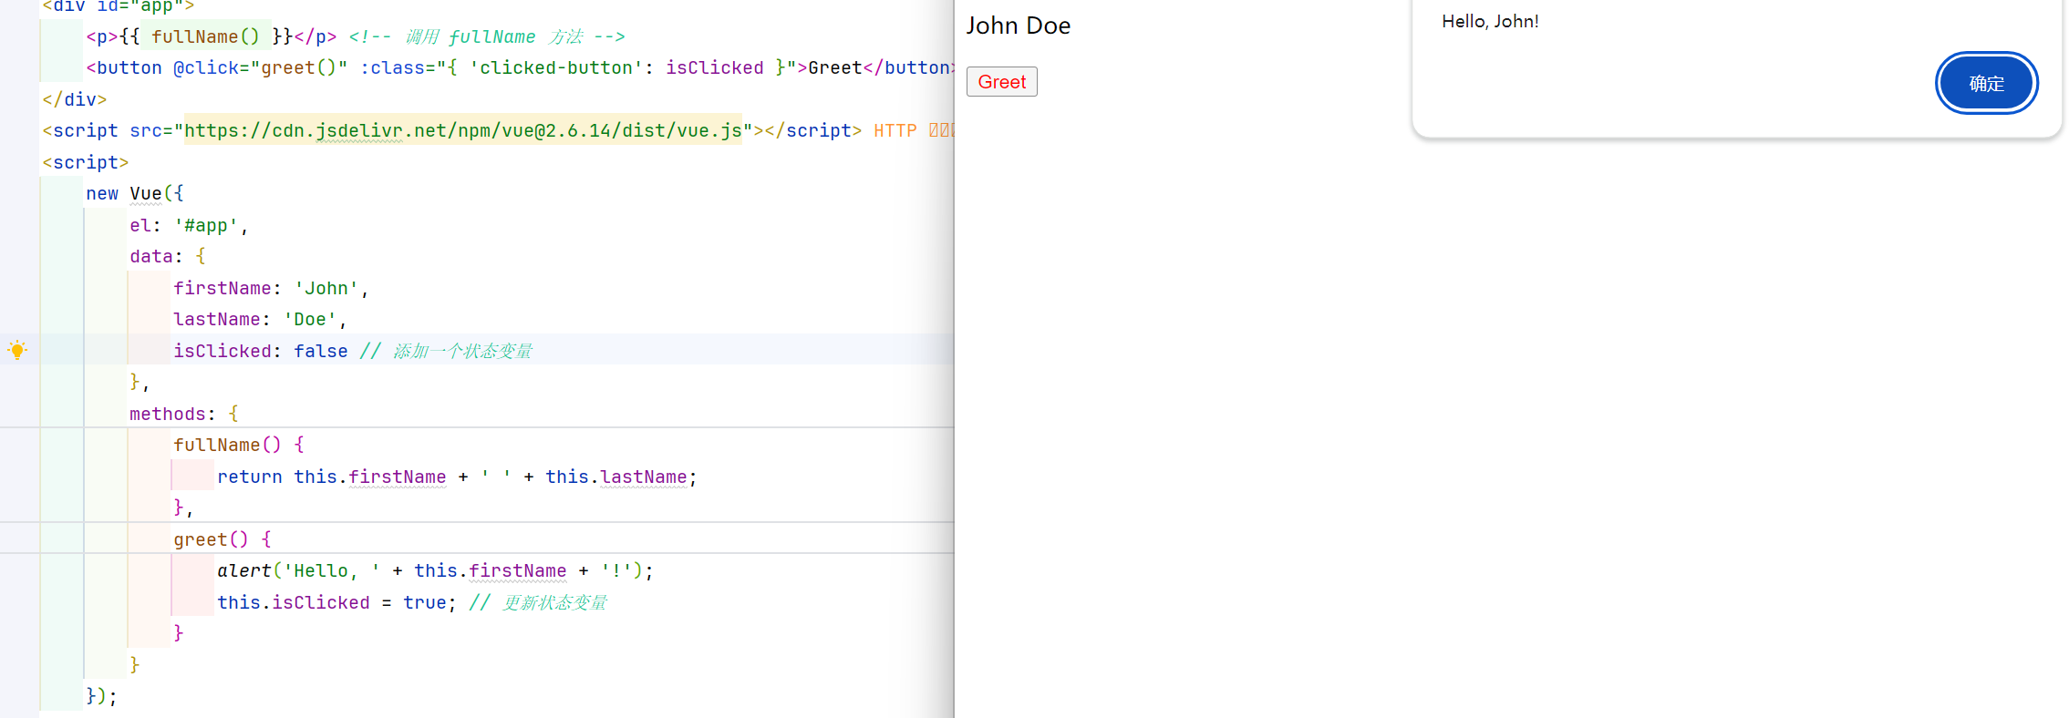Click the return this.firstName statement
This screenshot has width=2069, height=718.
(x=457, y=477)
